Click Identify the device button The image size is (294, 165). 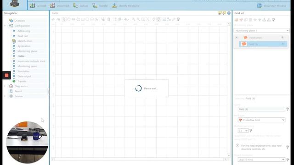(125, 6)
